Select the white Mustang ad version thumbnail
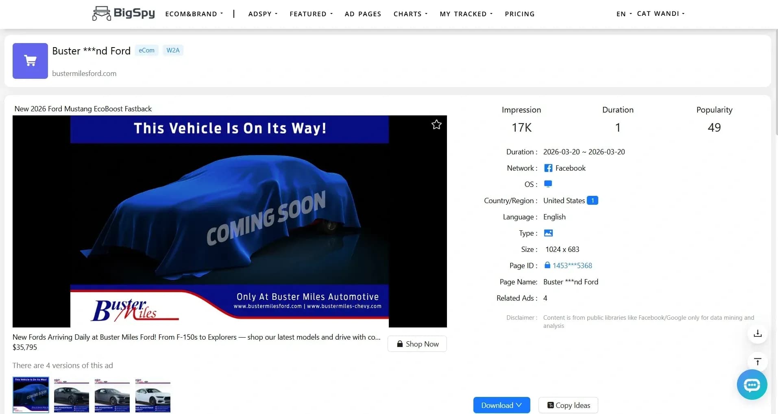 (152, 394)
